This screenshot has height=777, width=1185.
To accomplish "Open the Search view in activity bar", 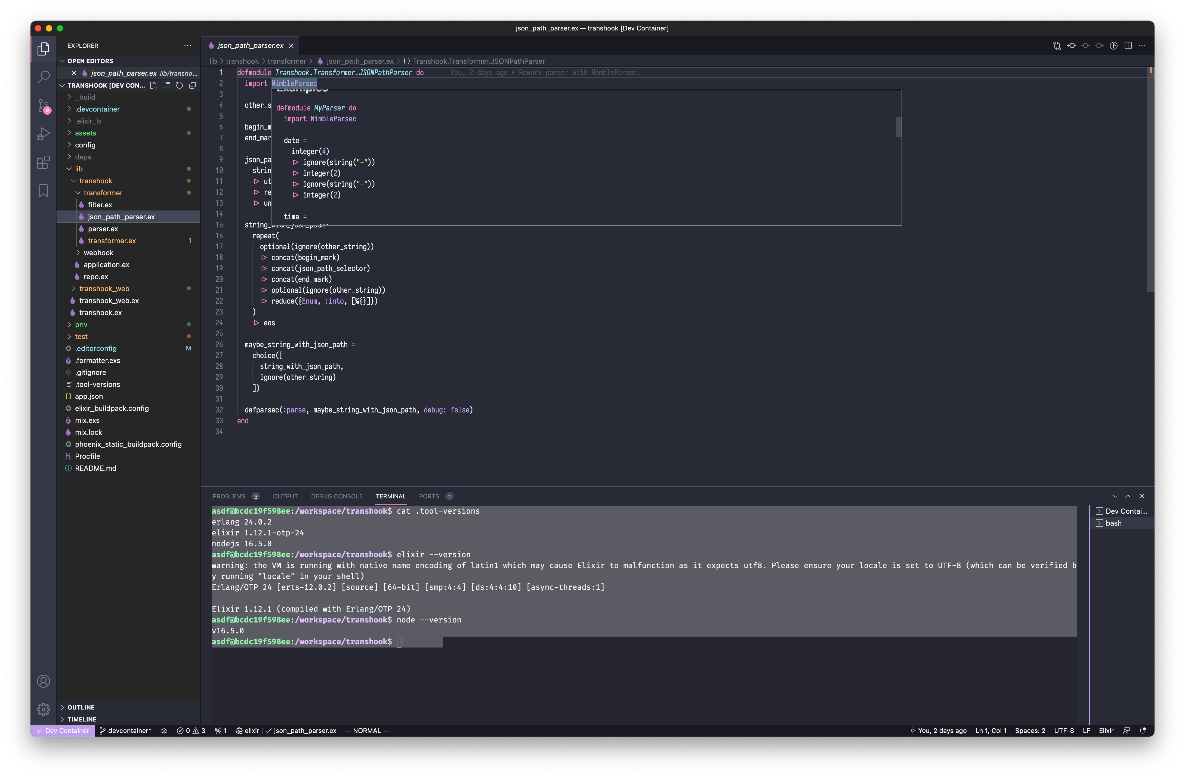I will click(43, 77).
